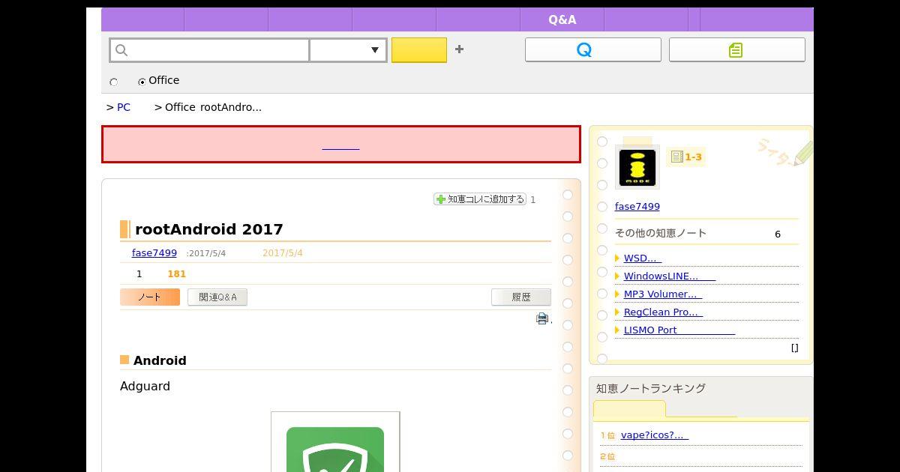Click the 1-3 note grade badge
The image size is (900, 472).
point(686,157)
